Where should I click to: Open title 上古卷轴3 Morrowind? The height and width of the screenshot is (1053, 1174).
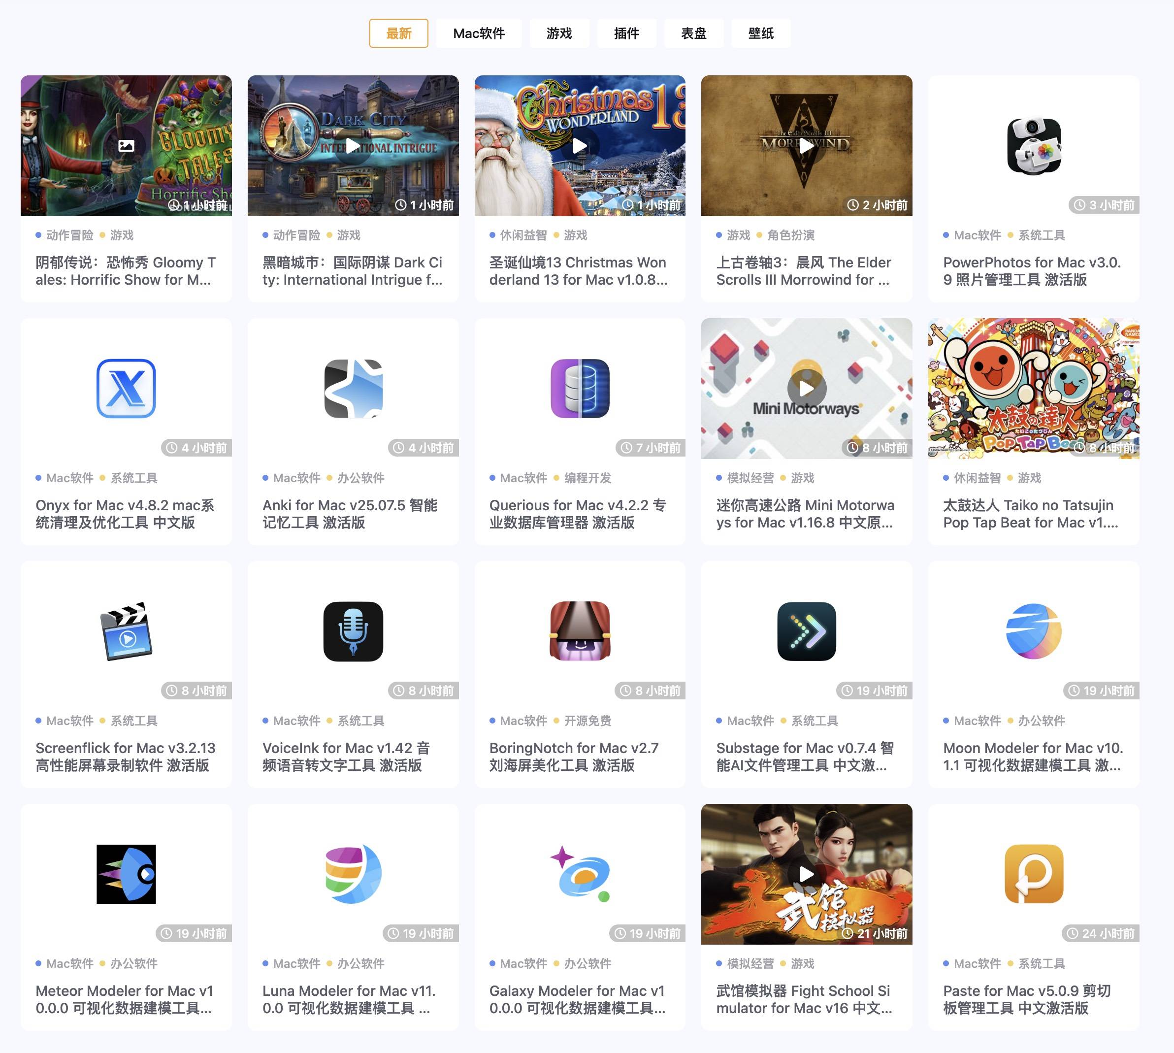tap(804, 271)
